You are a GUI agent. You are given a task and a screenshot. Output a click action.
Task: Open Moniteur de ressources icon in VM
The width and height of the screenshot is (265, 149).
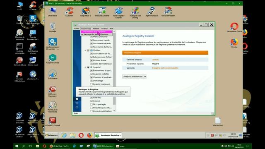tap(53, 107)
